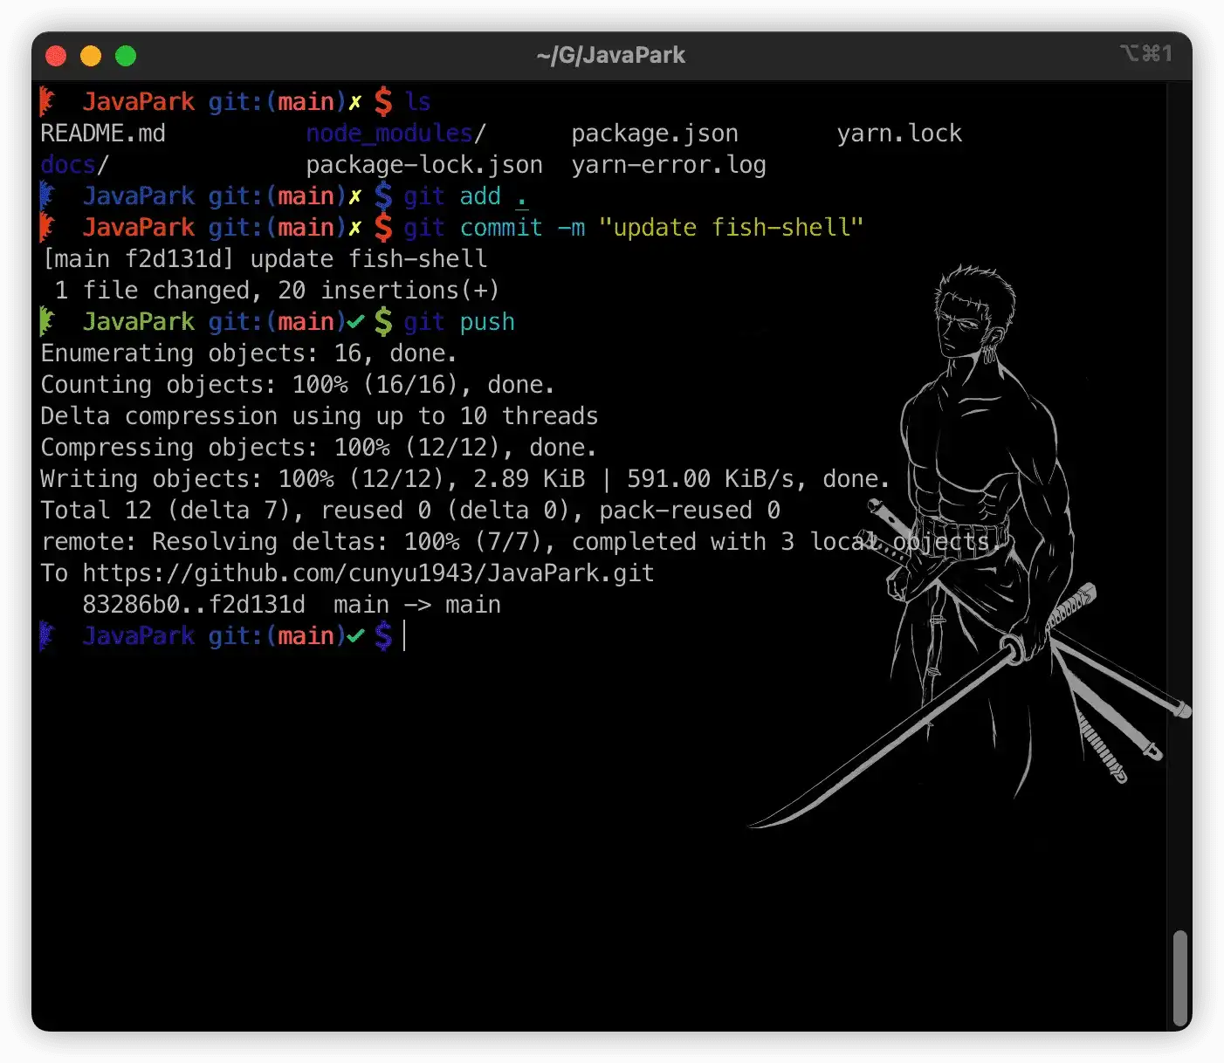Click the red fish icon on the ls prompt line
The height and width of the screenshot is (1063, 1224).
[x=47, y=102]
